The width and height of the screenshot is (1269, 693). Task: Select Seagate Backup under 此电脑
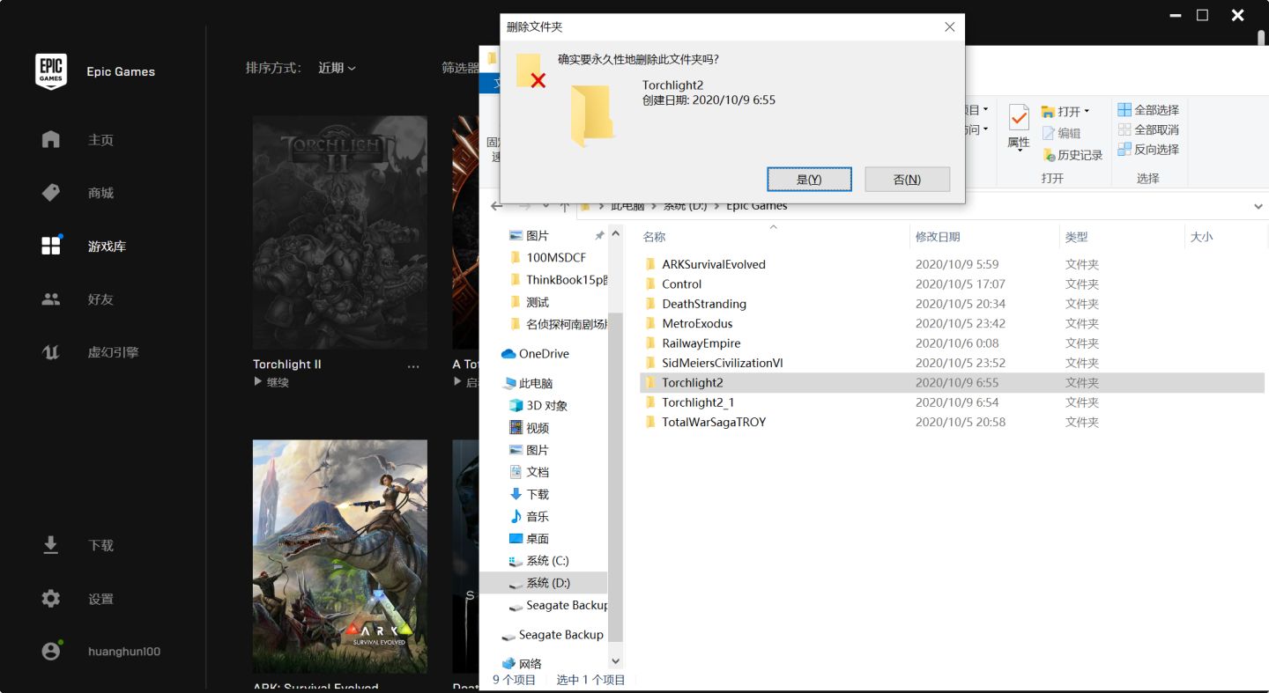559,606
